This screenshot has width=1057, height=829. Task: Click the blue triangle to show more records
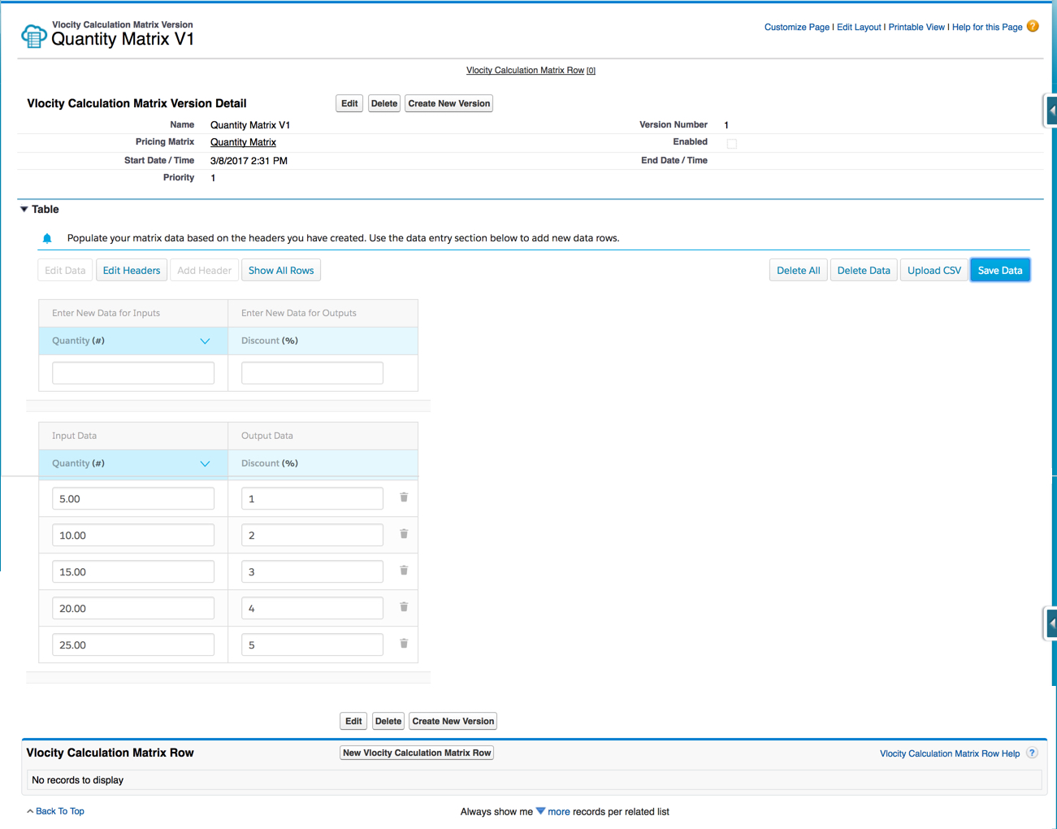click(540, 811)
